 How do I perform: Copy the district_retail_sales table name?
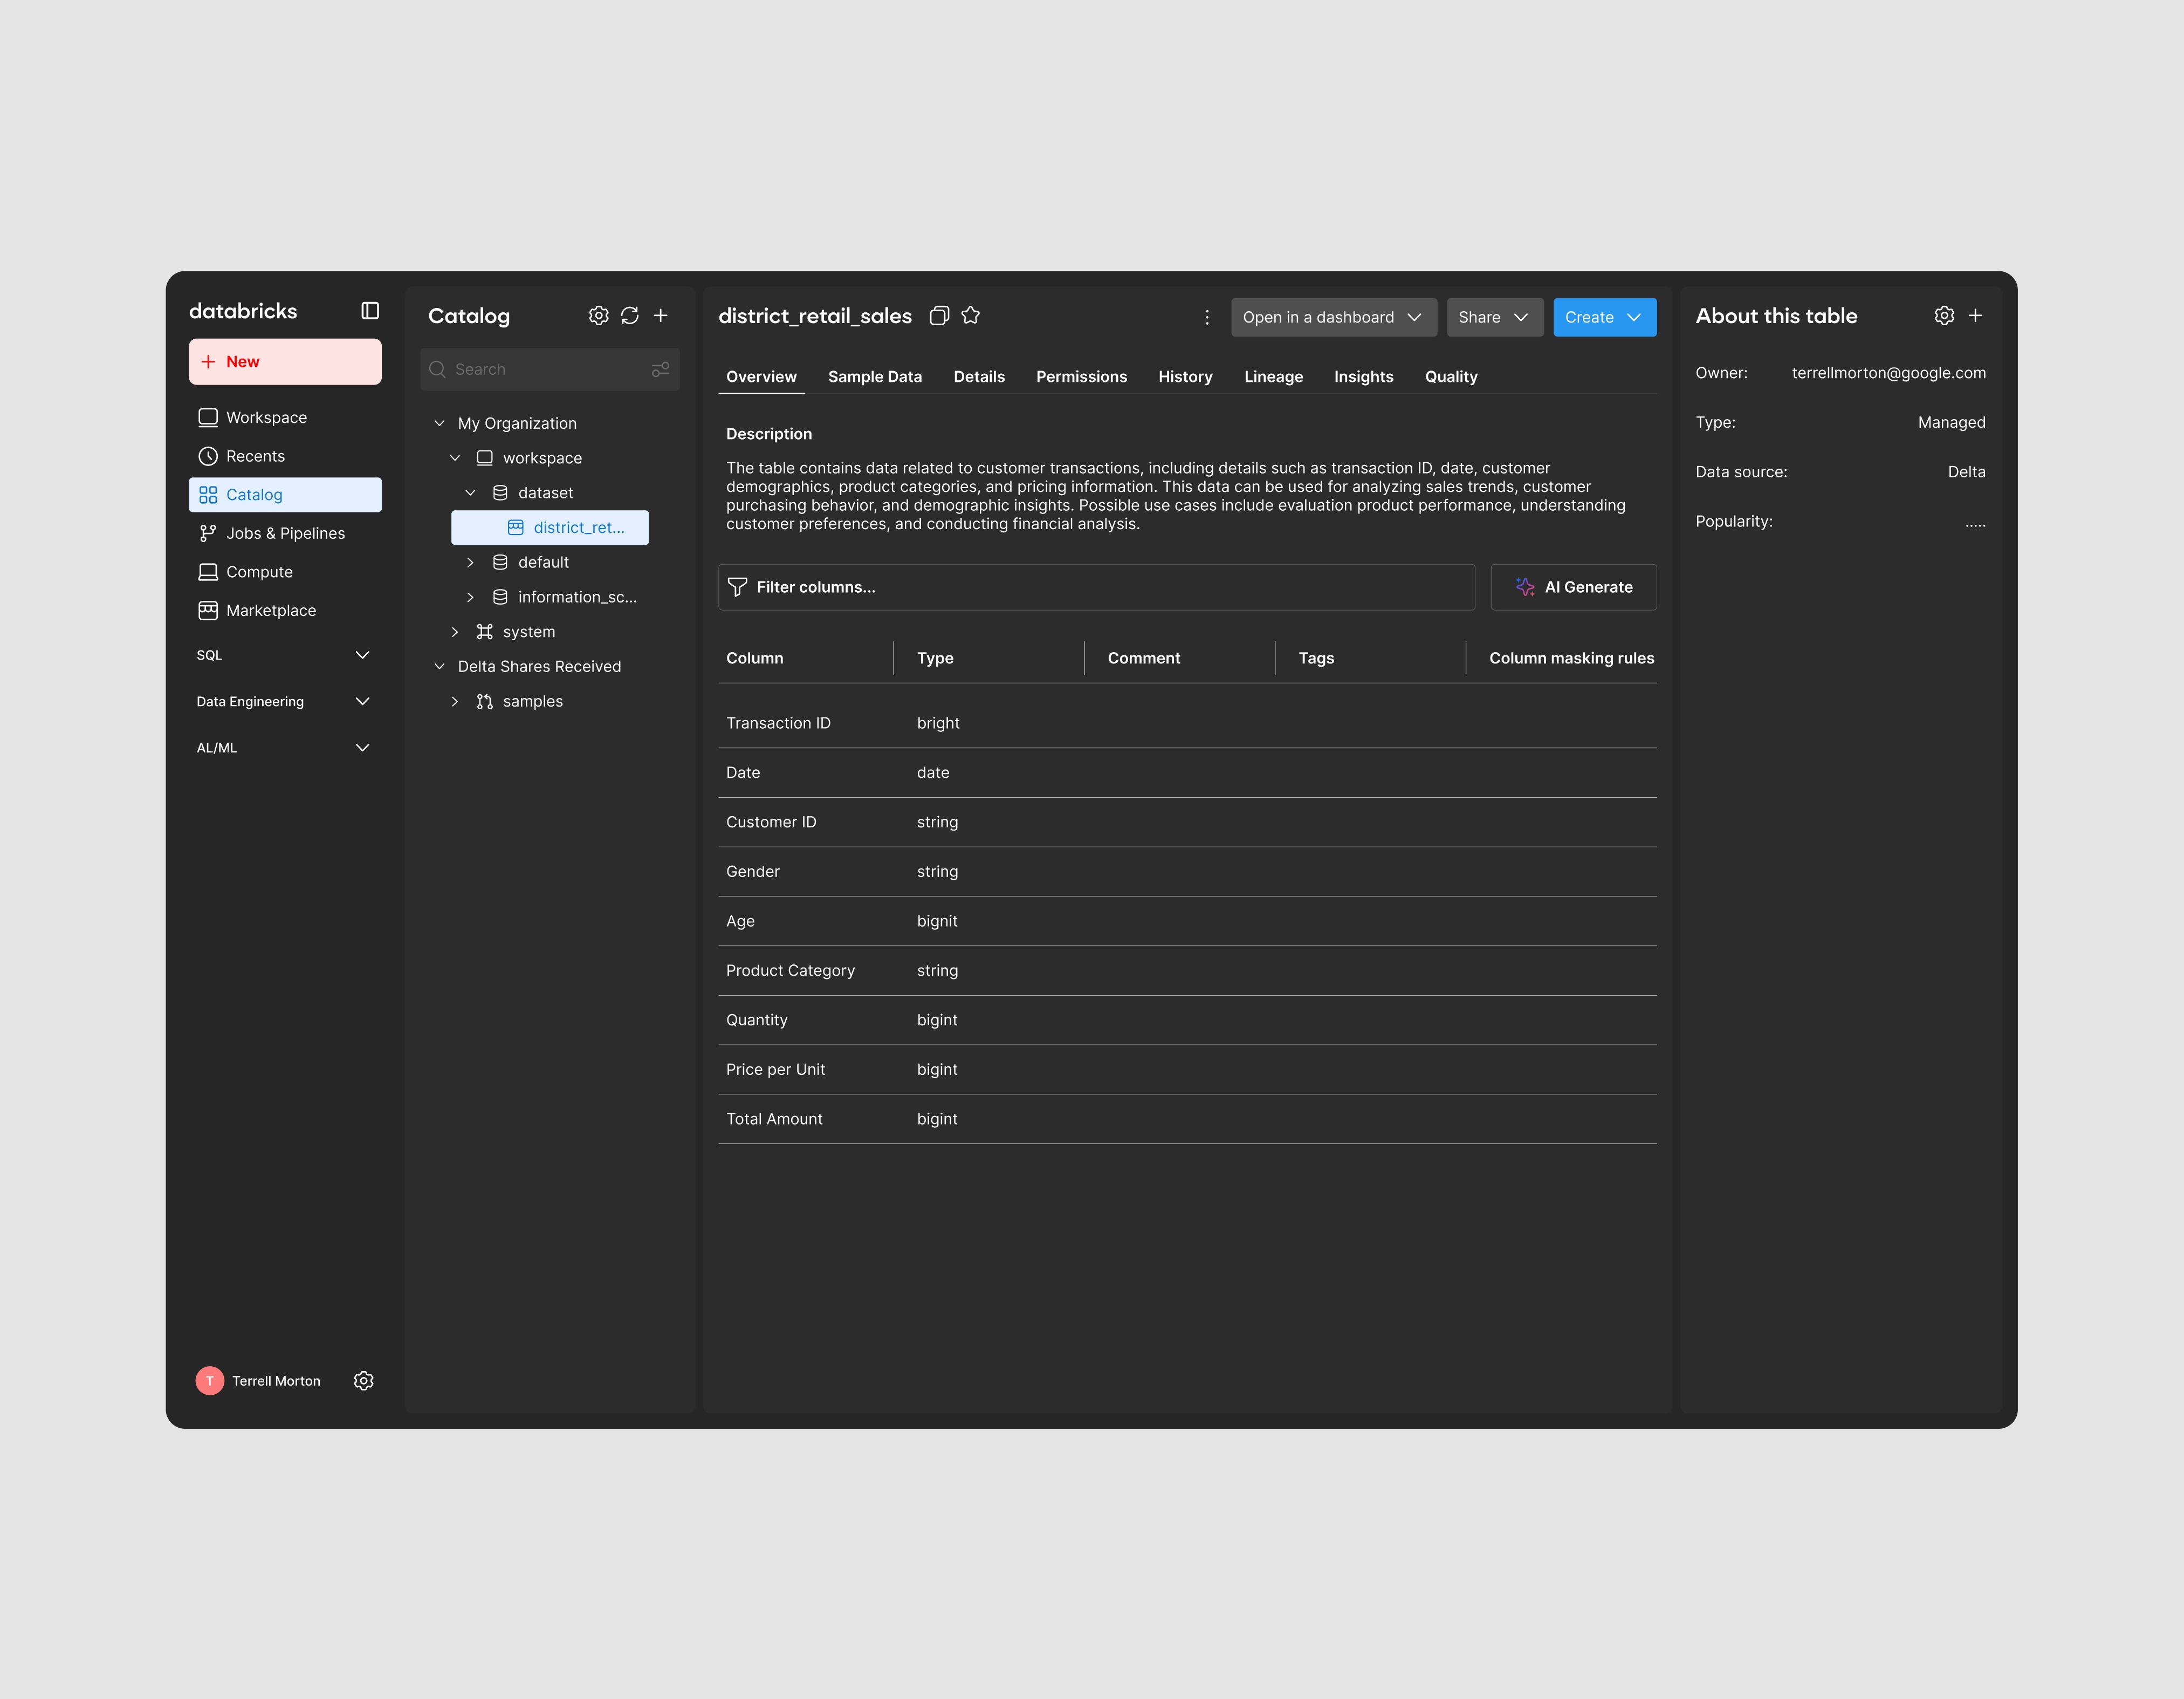tap(939, 315)
